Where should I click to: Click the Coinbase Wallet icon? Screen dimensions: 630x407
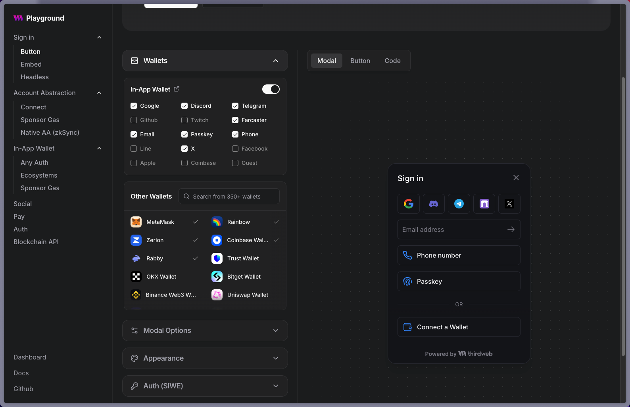pos(217,240)
